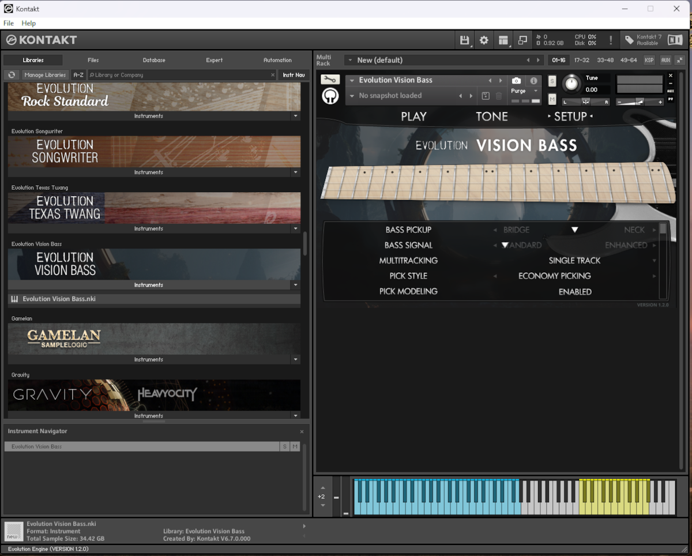The image size is (692, 556).
Task: Click the Manage Libraries button
Action: point(46,75)
